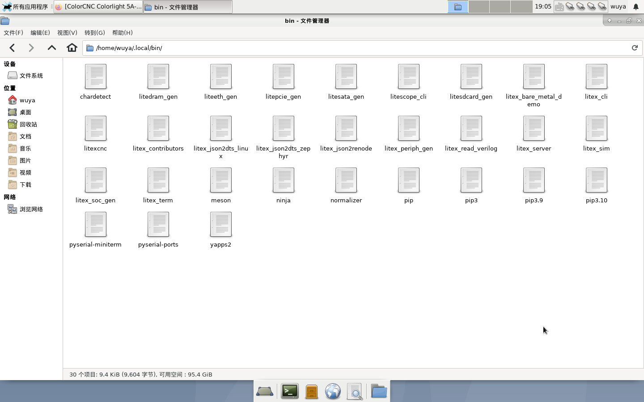This screenshot has width=644, height=402.
Task: Select the litexcnc file icon
Action: tap(96, 128)
